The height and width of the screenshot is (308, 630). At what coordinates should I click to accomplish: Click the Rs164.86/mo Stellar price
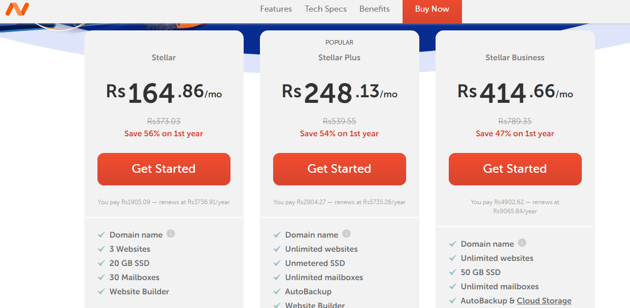click(163, 93)
